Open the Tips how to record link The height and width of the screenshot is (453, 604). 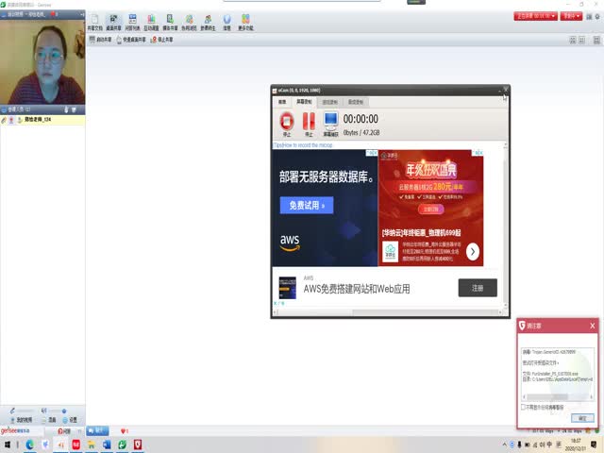(x=303, y=145)
